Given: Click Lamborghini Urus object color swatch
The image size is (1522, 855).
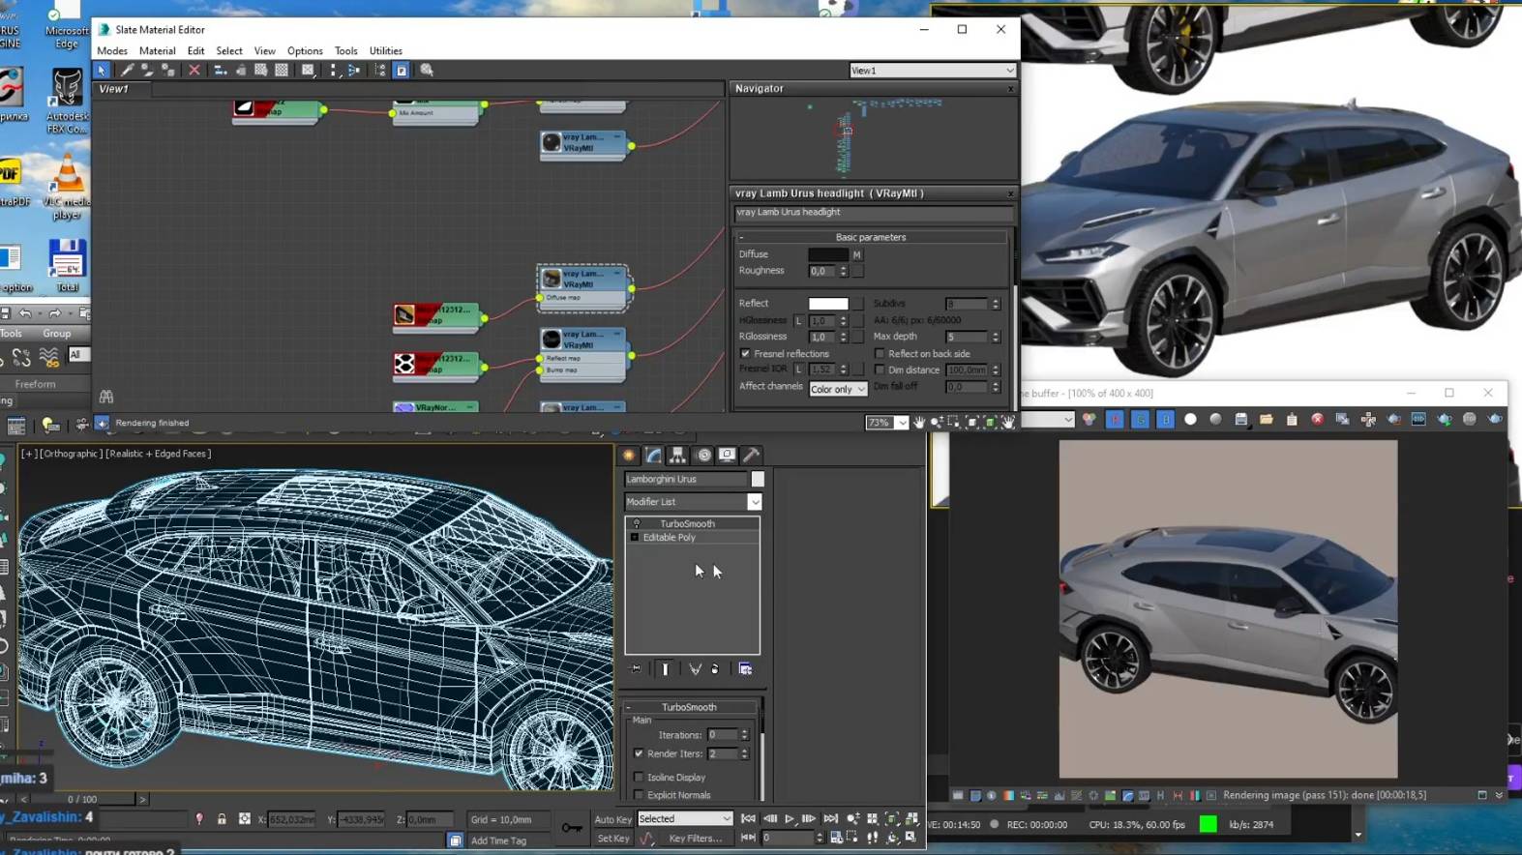Looking at the screenshot, I should click(758, 479).
